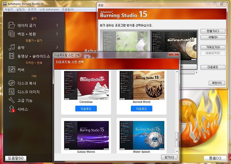Screen dimensions: 231x164
Task: Select the green butterfly skin in 모양 dialog
Action: 125,42
